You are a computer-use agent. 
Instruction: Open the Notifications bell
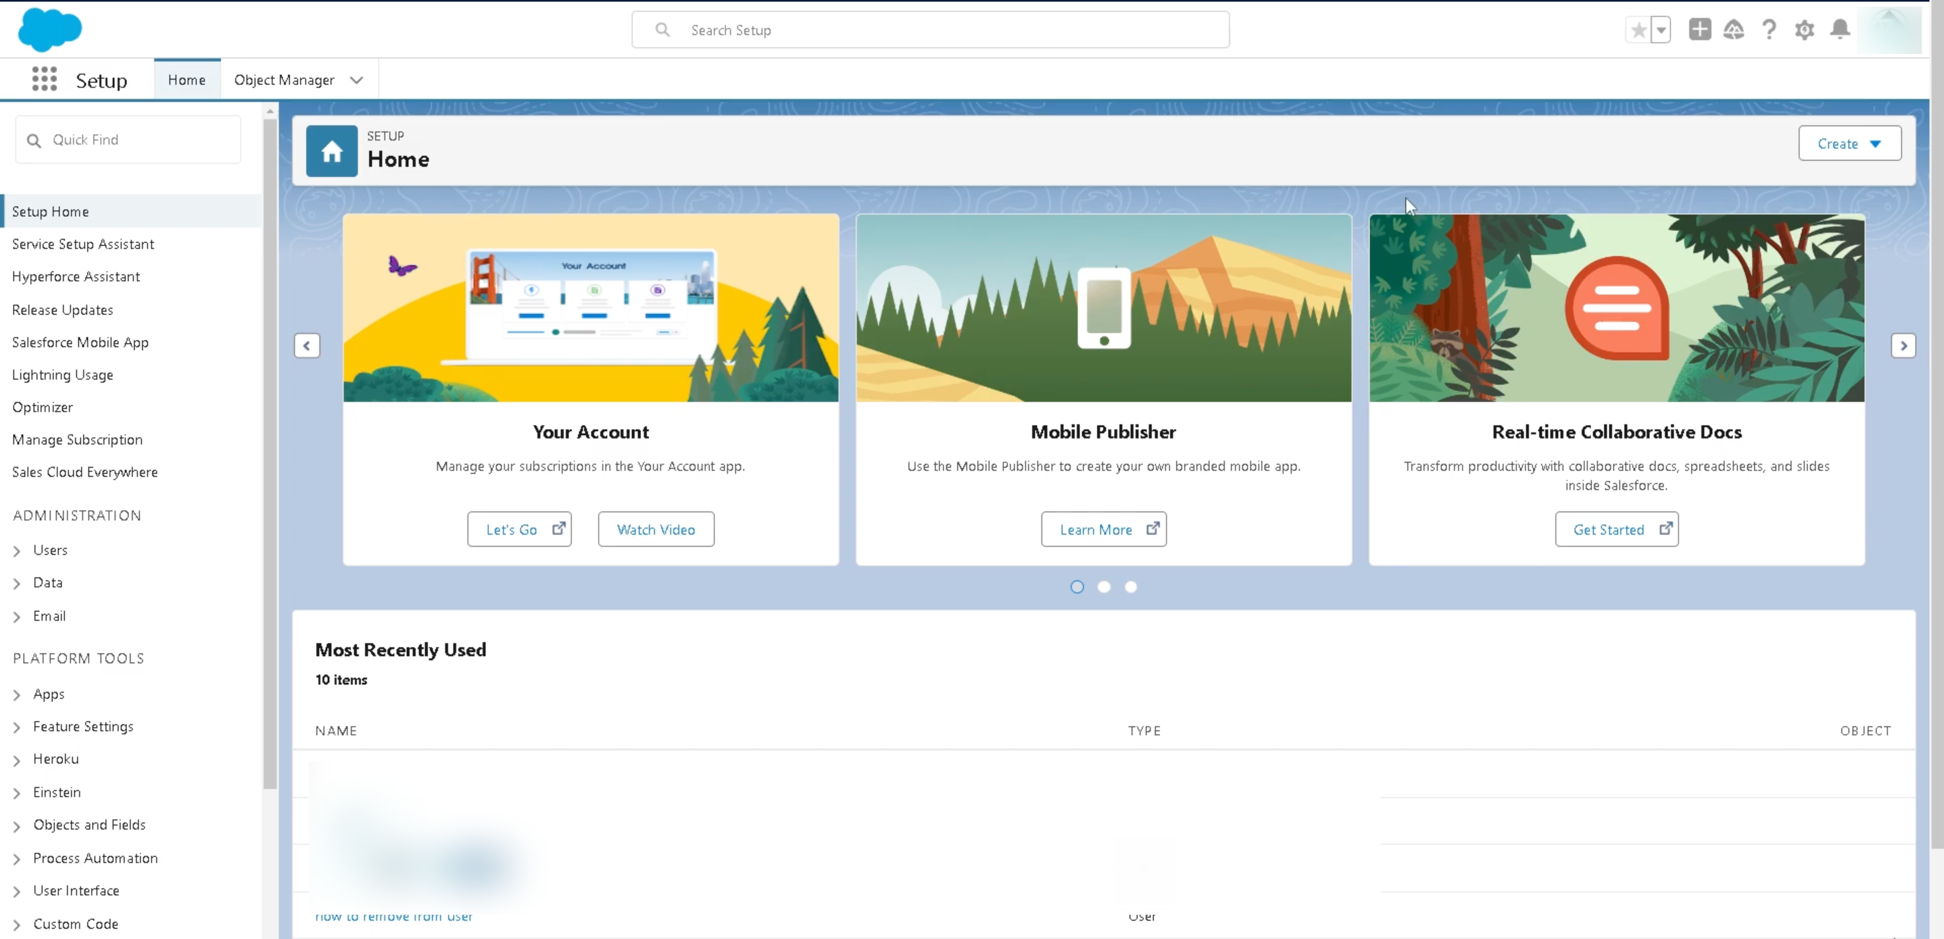(1840, 30)
